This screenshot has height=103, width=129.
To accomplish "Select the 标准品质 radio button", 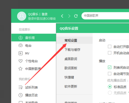I will [110, 87].
